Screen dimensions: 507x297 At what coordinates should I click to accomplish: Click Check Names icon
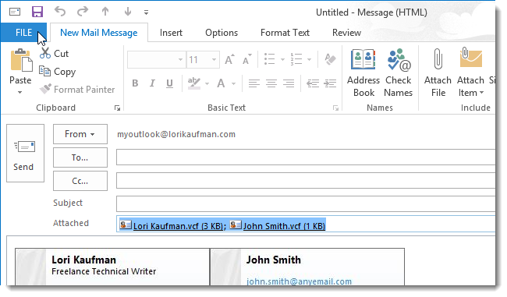coord(399,73)
